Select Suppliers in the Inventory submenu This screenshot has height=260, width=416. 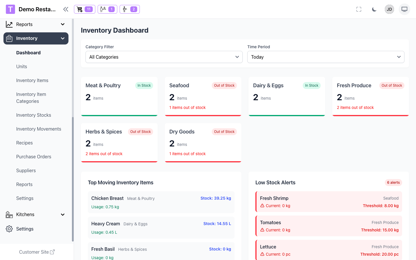26,170
